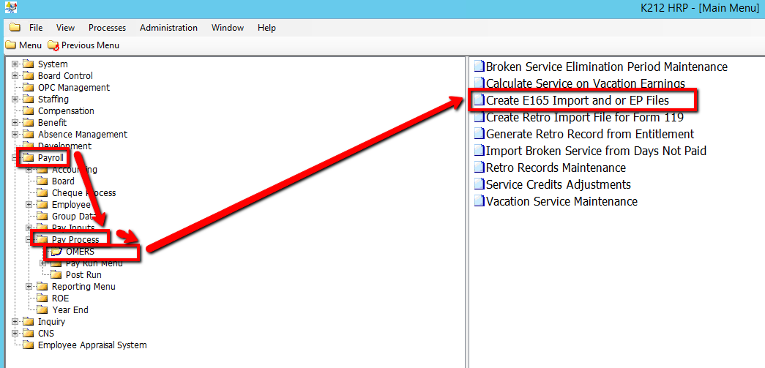The image size is (765, 368).
Task: Click the document icon beside Vacation Service Maintenance
Action: [x=479, y=201]
